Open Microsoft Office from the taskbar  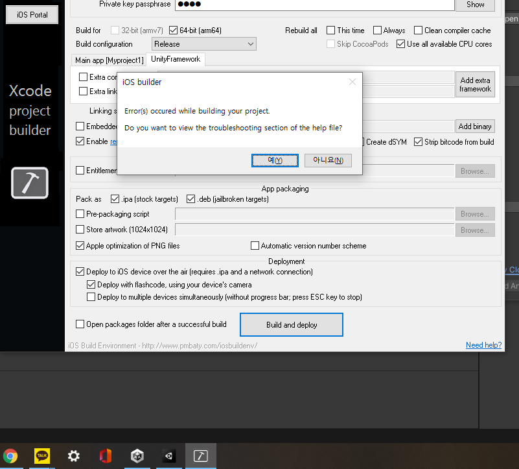106,456
